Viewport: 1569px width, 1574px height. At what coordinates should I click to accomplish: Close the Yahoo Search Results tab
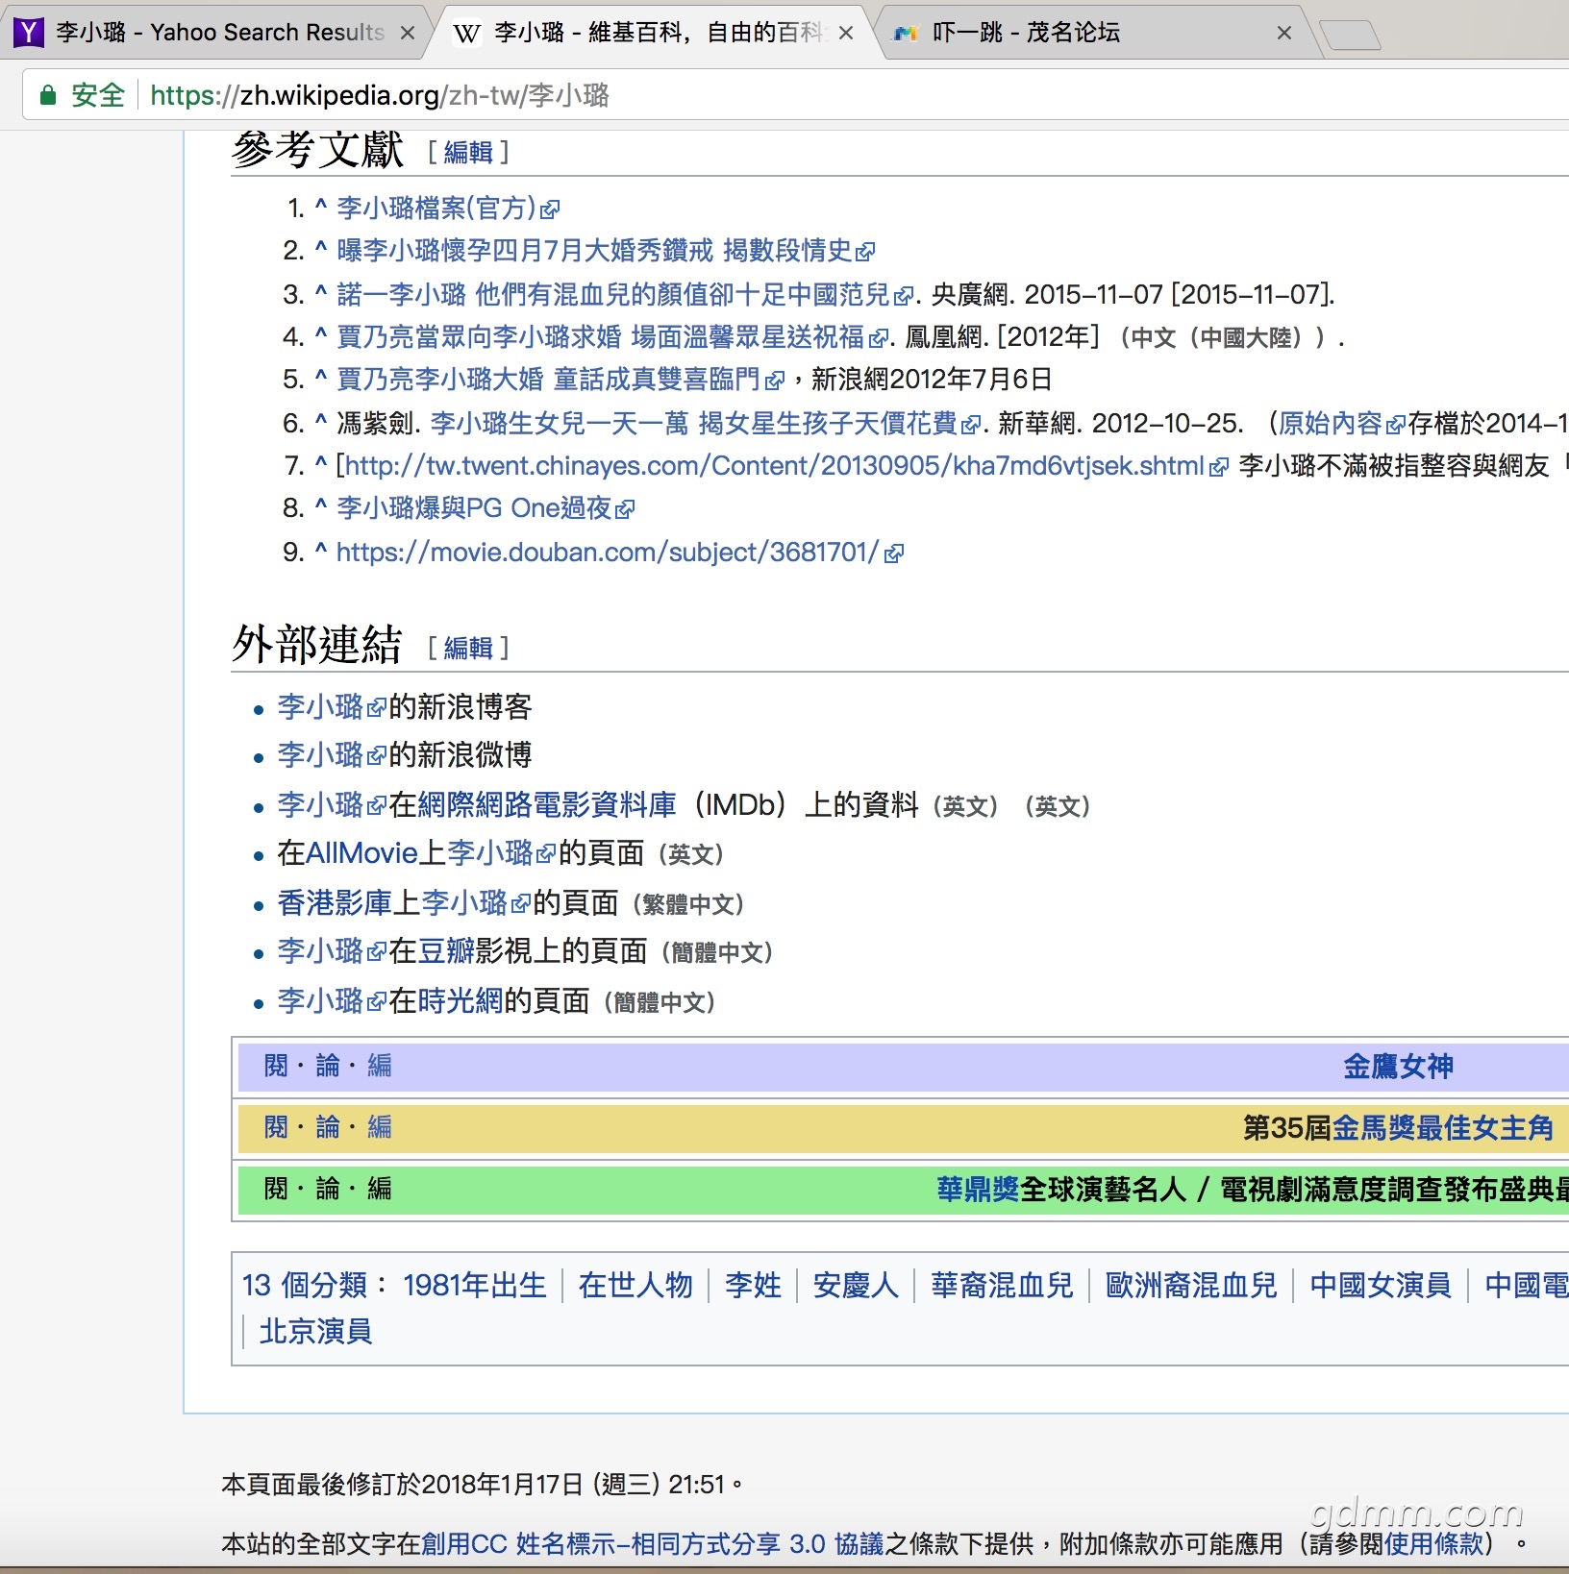408,33
